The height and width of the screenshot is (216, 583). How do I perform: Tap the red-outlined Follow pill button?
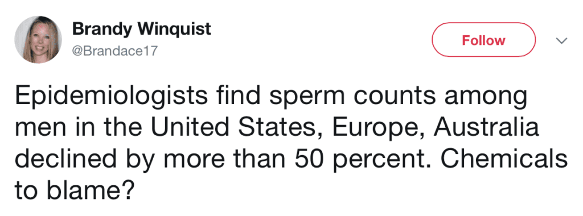483,40
